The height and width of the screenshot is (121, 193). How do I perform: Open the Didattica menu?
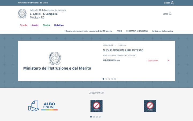(x=59, y=25)
